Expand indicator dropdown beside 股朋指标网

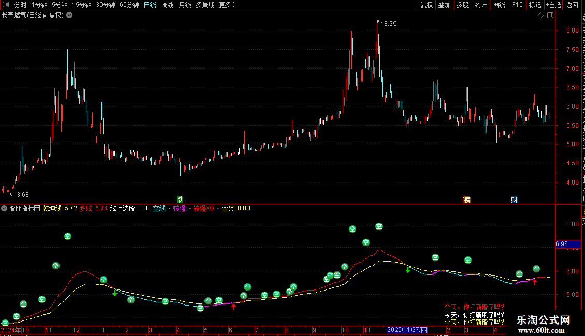4,209
